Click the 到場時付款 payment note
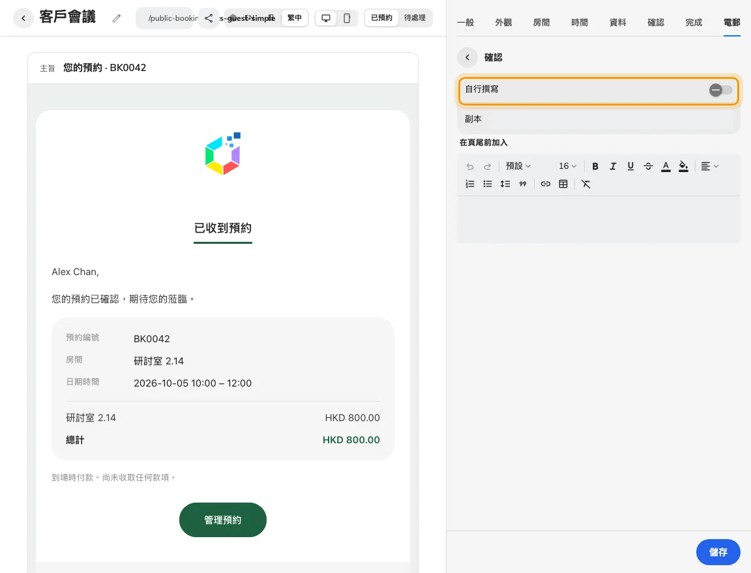Image resolution: width=751 pixels, height=573 pixels. (113, 478)
